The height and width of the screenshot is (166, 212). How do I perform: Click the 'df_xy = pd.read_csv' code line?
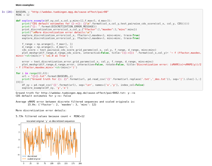(83, 85)
